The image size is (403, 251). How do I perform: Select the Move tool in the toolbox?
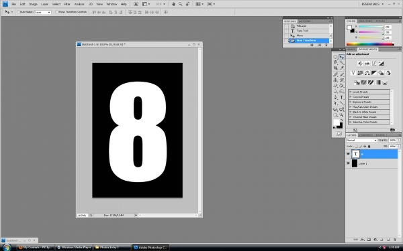342,57
